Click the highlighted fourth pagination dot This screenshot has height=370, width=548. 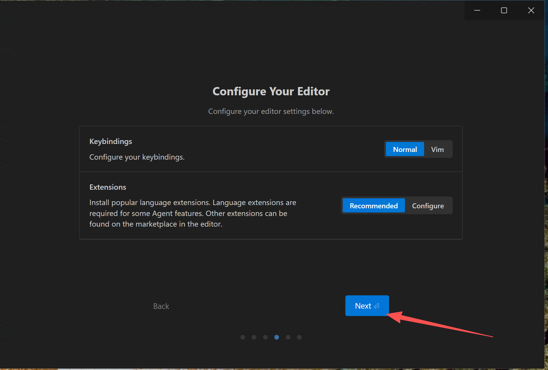[x=277, y=337]
